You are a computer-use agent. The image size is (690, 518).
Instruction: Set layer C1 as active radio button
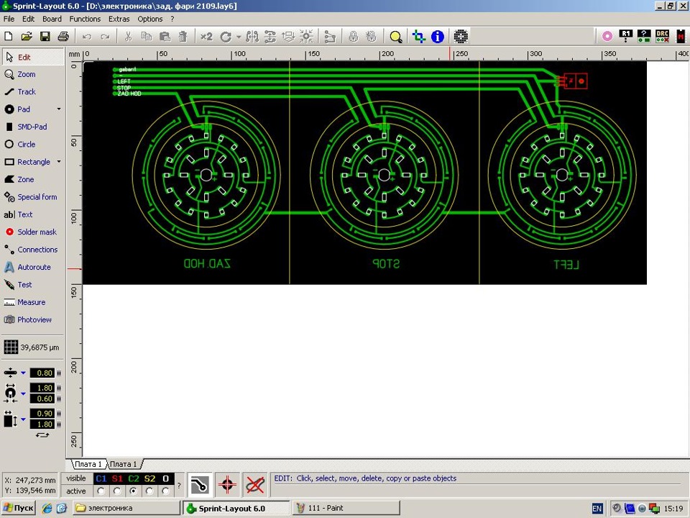pyautogui.click(x=101, y=491)
